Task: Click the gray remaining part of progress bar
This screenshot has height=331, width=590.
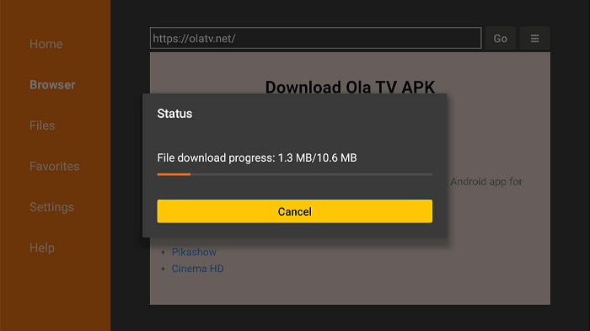Action: [312, 174]
